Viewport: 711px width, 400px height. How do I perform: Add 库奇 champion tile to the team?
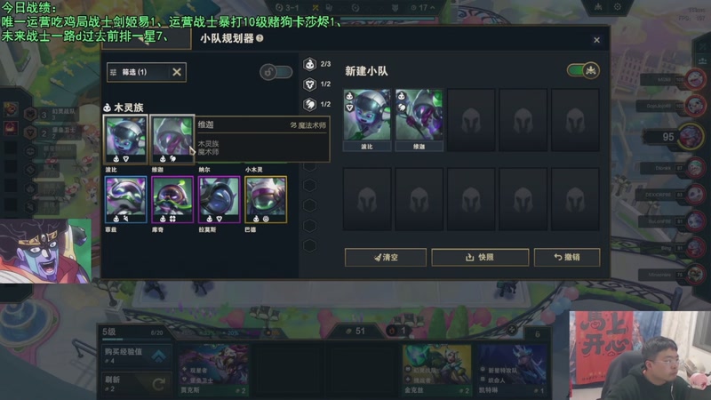(172, 199)
